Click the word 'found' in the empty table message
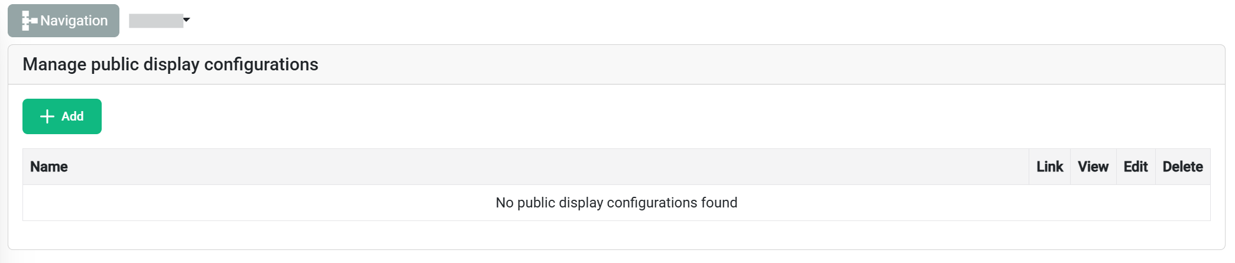This screenshot has height=263, width=1235. click(x=719, y=203)
